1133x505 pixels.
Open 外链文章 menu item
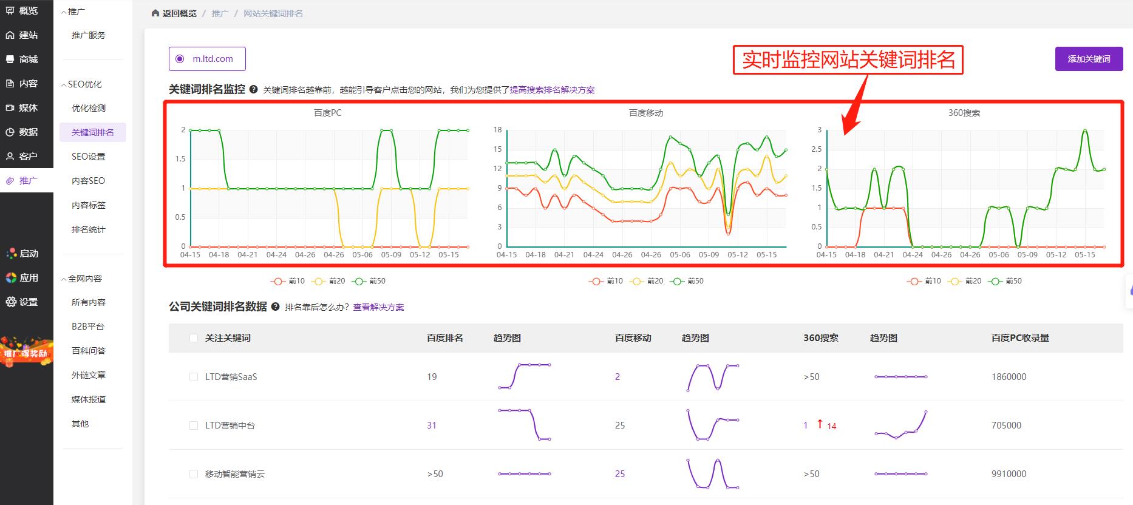click(x=89, y=375)
